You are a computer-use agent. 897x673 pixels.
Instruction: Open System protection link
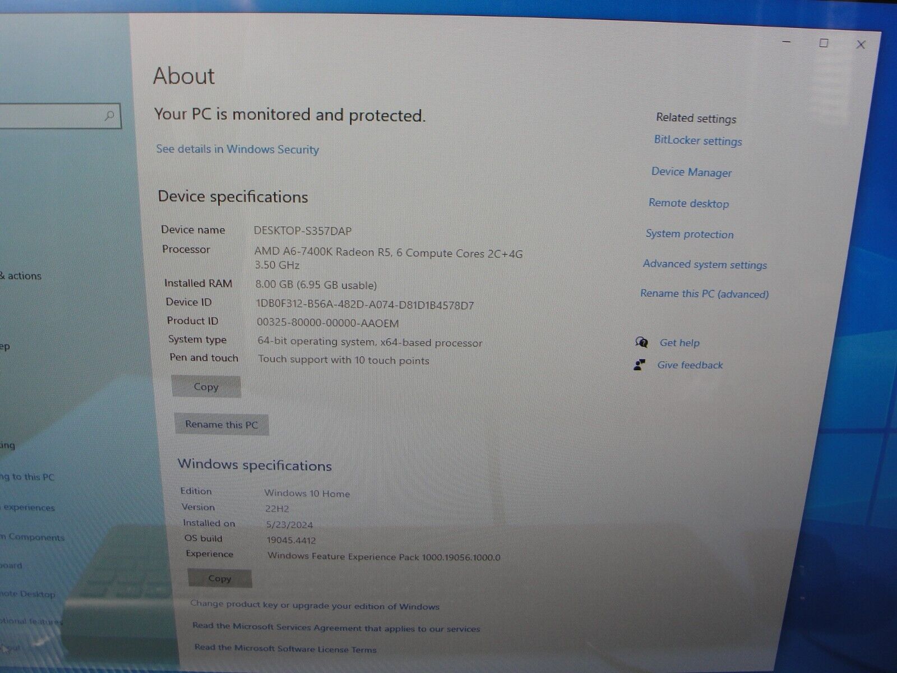click(690, 234)
